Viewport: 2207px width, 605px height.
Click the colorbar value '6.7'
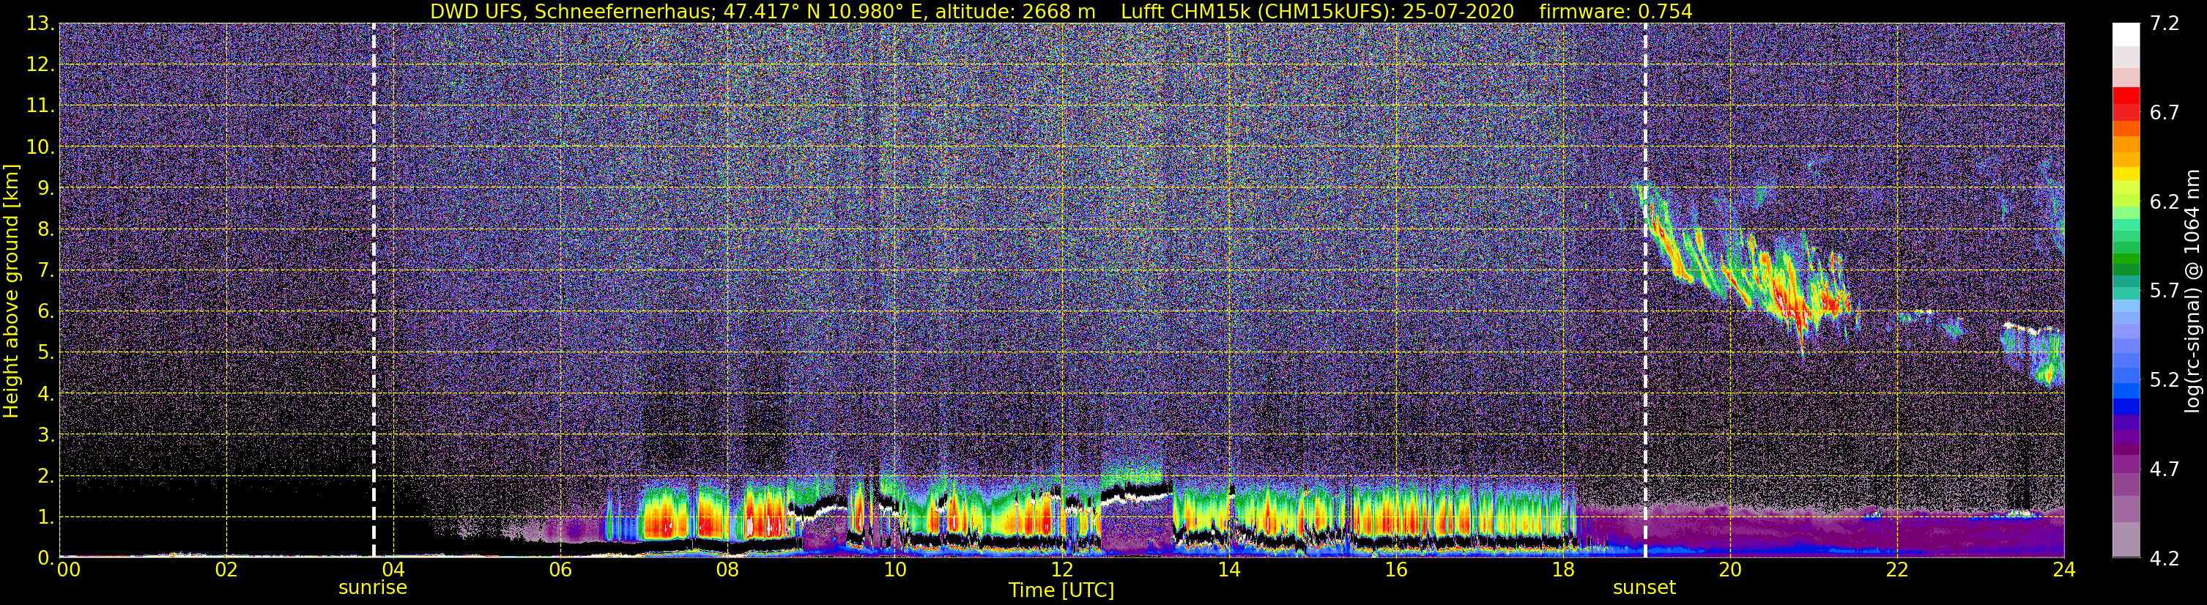pyautogui.click(x=2165, y=113)
